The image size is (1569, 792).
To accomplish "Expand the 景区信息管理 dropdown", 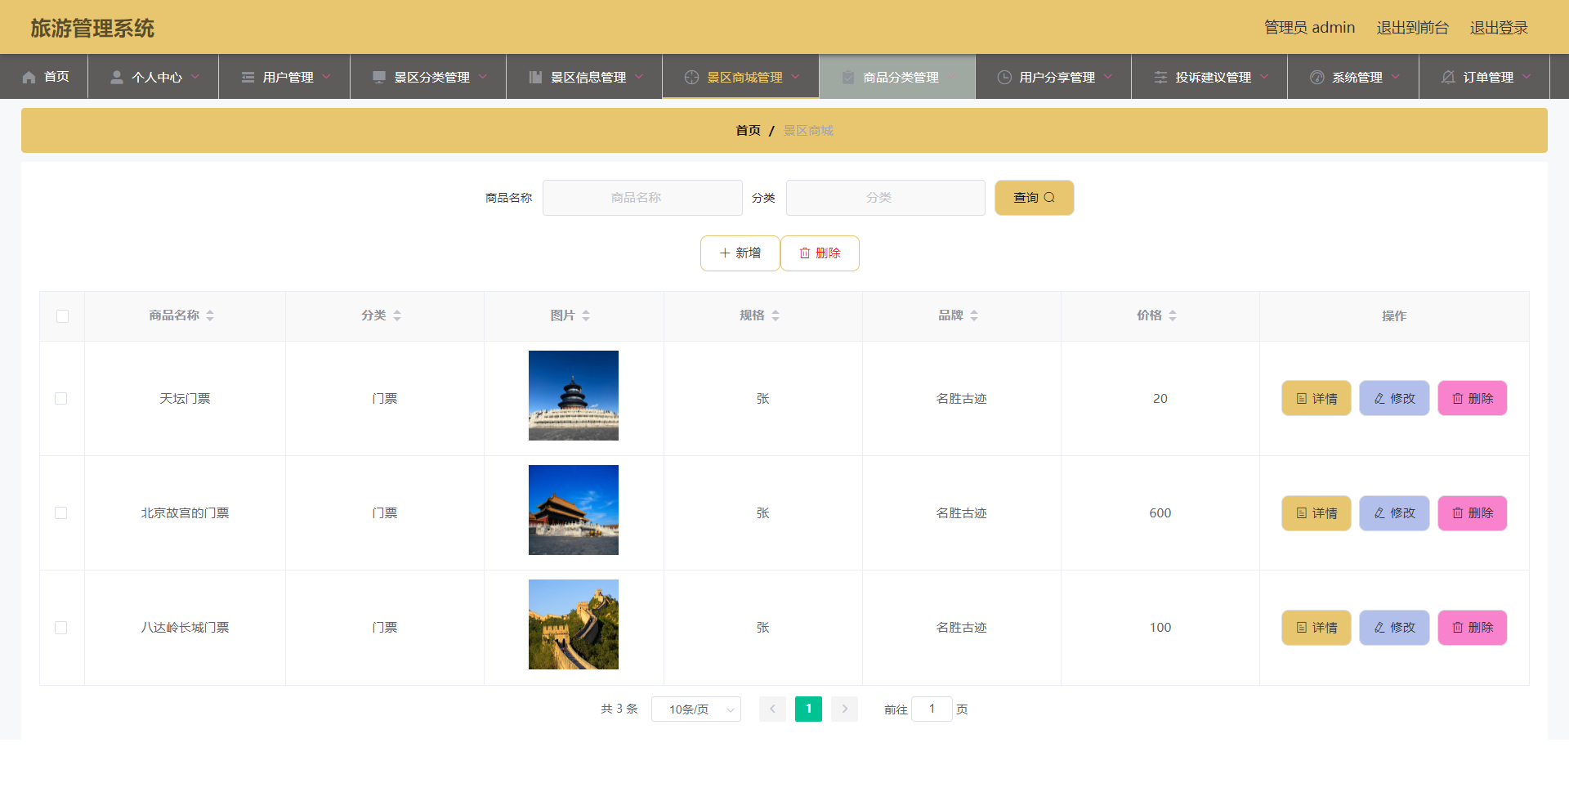I will (x=584, y=77).
